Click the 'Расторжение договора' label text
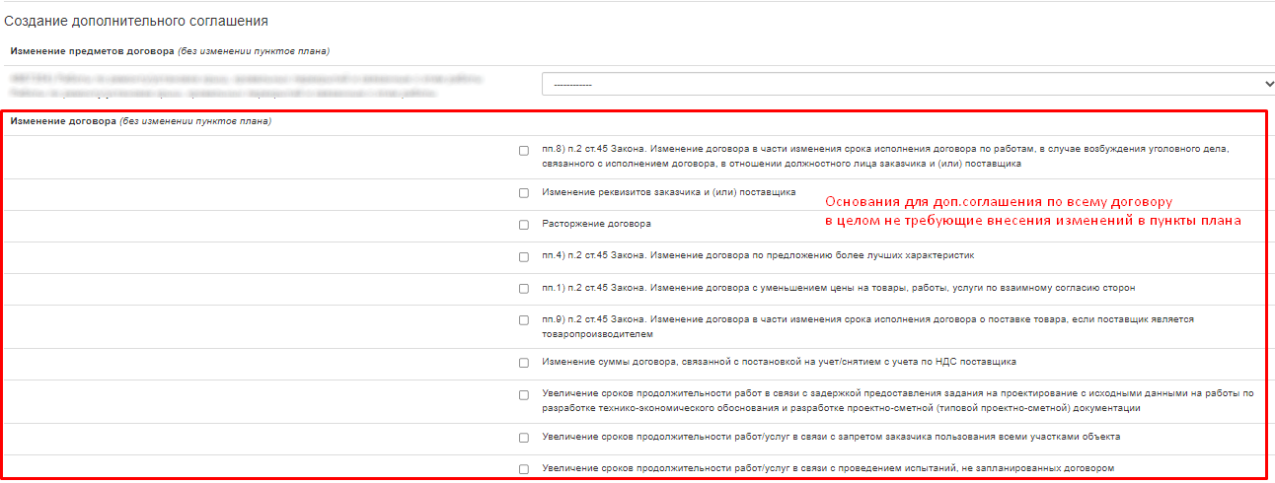Viewport: 1275px width, 483px height. (x=597, y=224)
